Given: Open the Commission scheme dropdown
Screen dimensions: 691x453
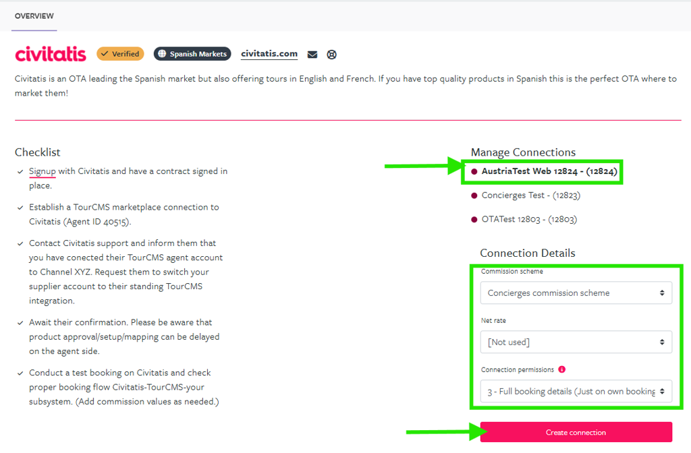Looking at the screenshot, I should pos(576,293).
